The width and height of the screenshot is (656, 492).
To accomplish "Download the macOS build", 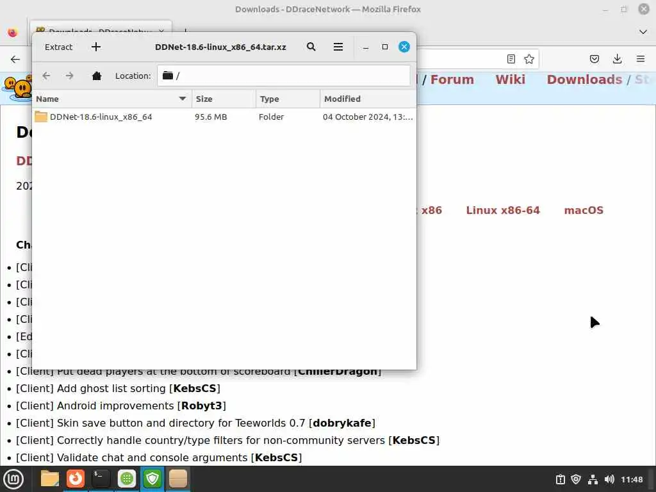I will click(584, 210).
